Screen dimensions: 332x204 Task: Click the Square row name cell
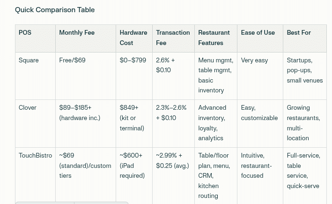click(36, 76)
